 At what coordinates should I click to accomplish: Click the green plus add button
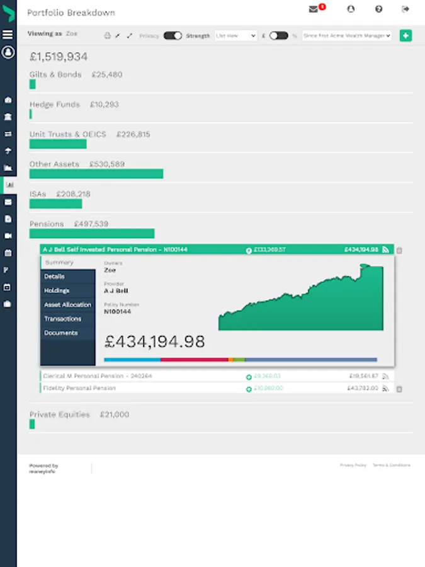click(x=405, y=36)
